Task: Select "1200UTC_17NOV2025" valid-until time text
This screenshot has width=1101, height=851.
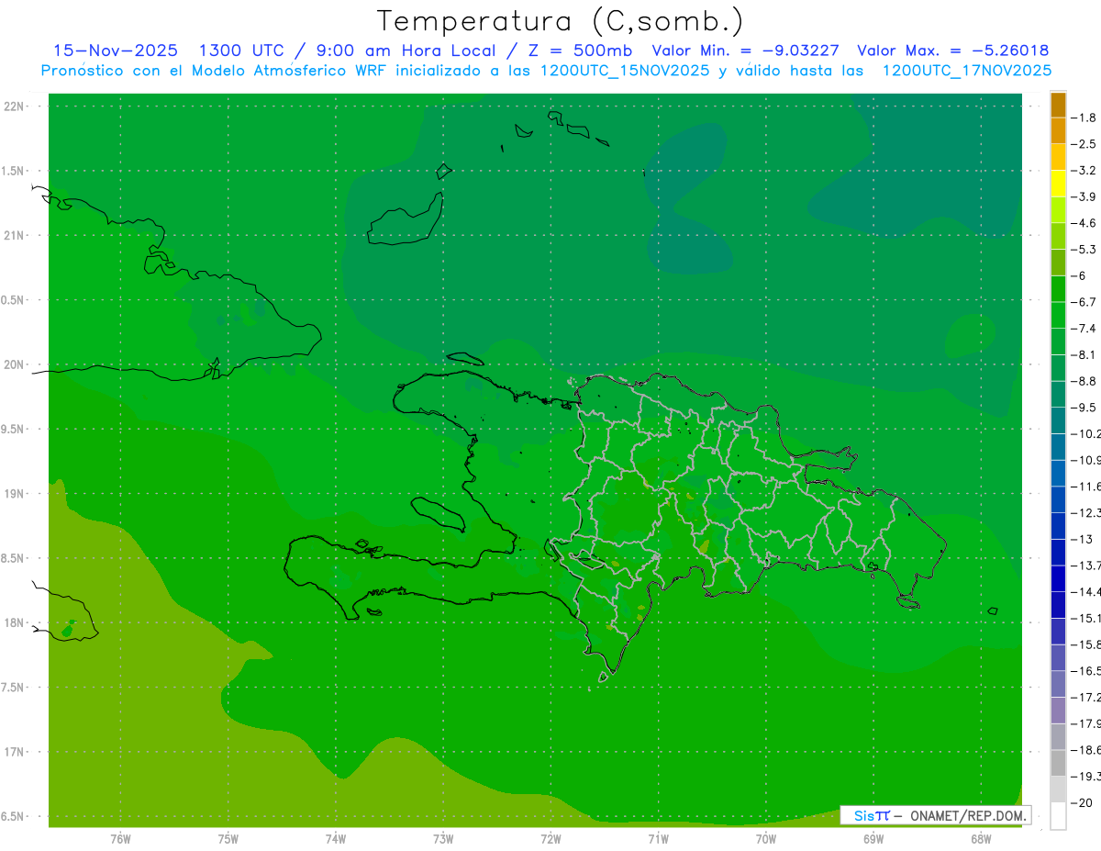Action: tap(966, 70)
